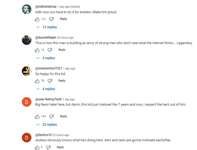Click @mikhailalmaz's profile avatar
Screen dimensions: 197x150
click(27, 10)
